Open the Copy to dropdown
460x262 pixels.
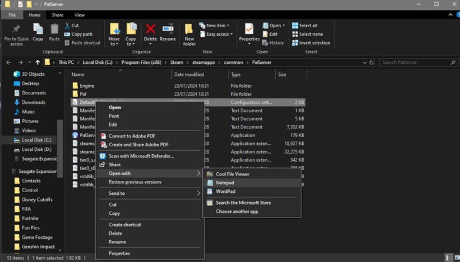coord(131,44)
